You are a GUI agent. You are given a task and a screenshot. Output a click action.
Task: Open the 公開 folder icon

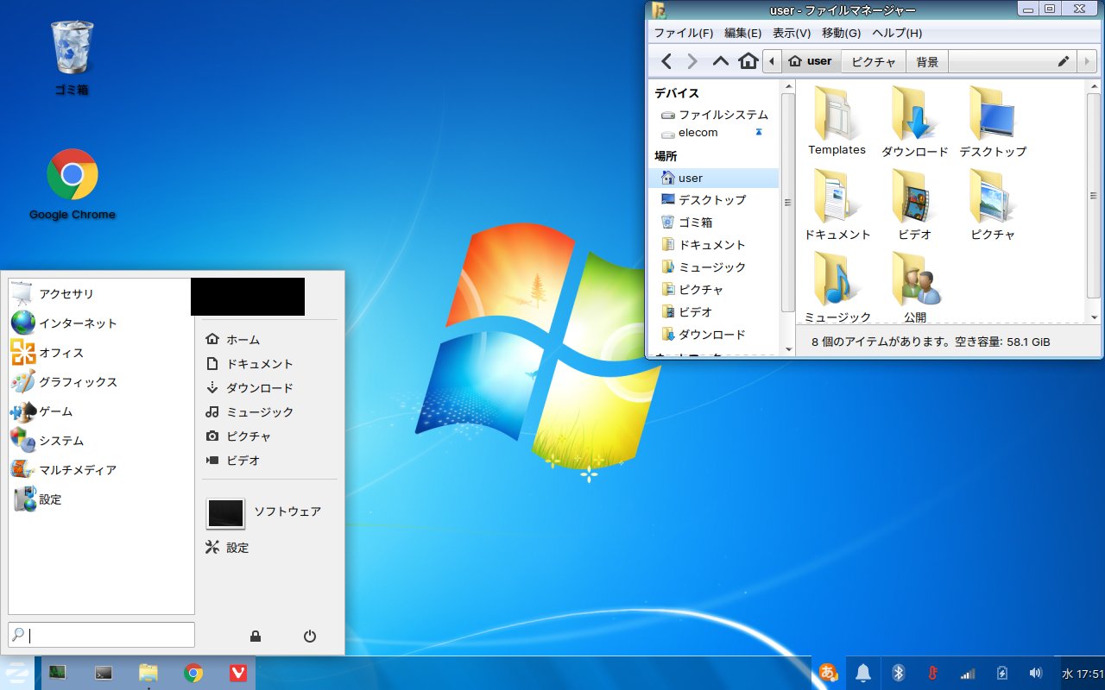click(x=914, y=286)
